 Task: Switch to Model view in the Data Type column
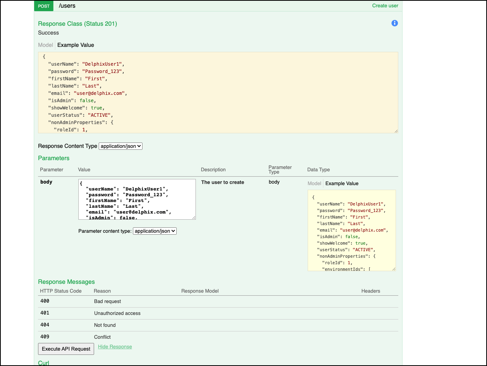314,183
